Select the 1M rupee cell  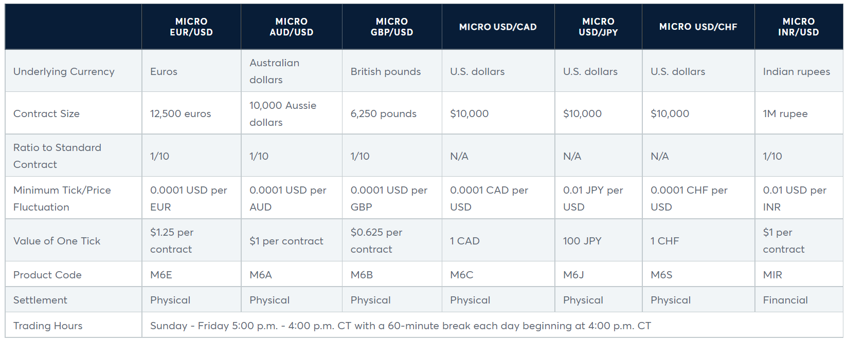(x=785, y=113)
